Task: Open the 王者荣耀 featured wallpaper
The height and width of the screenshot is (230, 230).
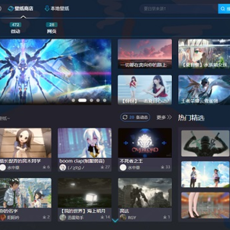Action: pos(204,89)
